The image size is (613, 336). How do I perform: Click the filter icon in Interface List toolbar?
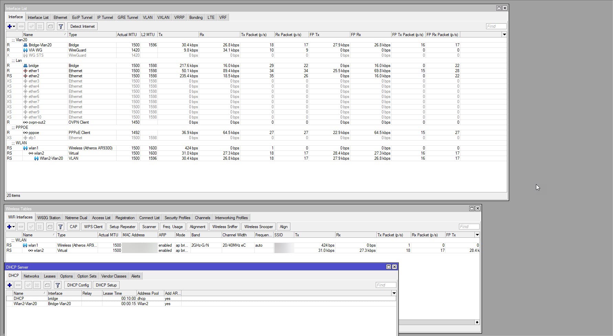coord(61,26)
